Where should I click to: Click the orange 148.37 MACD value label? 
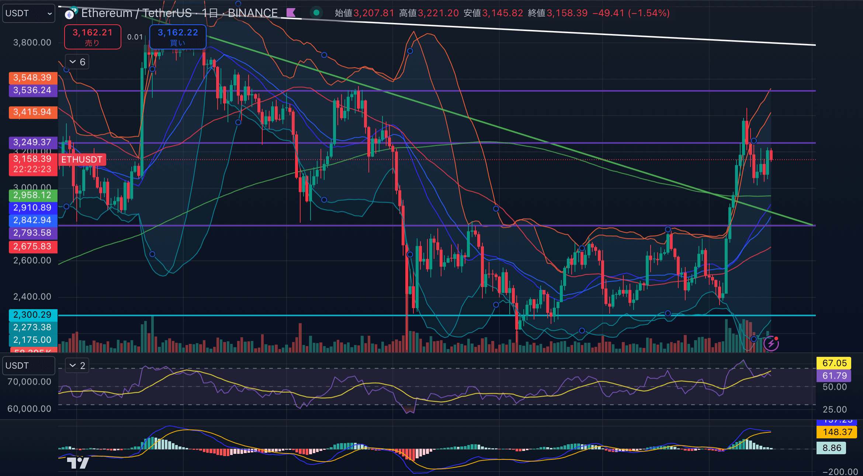click(x=837, y=432)
